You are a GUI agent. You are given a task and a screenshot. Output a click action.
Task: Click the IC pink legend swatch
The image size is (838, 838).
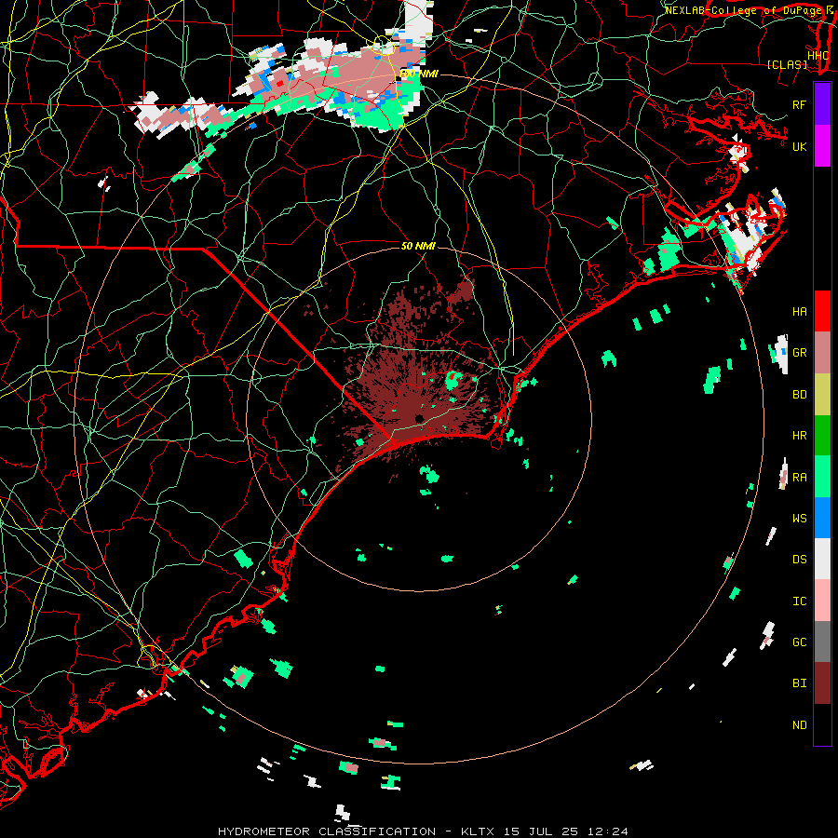pos(822,601)
